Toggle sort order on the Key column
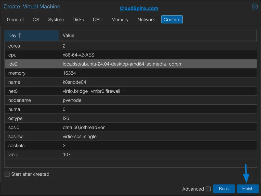The image size is (261, 196). 15,35
